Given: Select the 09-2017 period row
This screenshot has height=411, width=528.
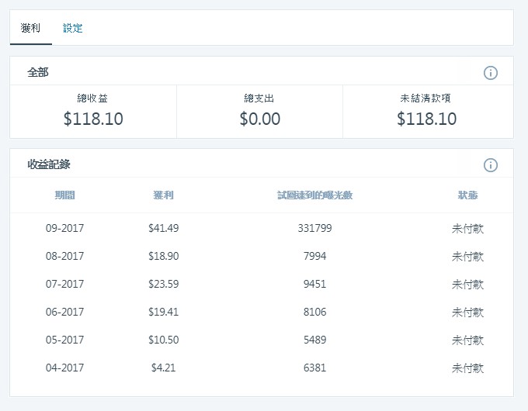Looking at the screenshot, I should pos(65,229).
